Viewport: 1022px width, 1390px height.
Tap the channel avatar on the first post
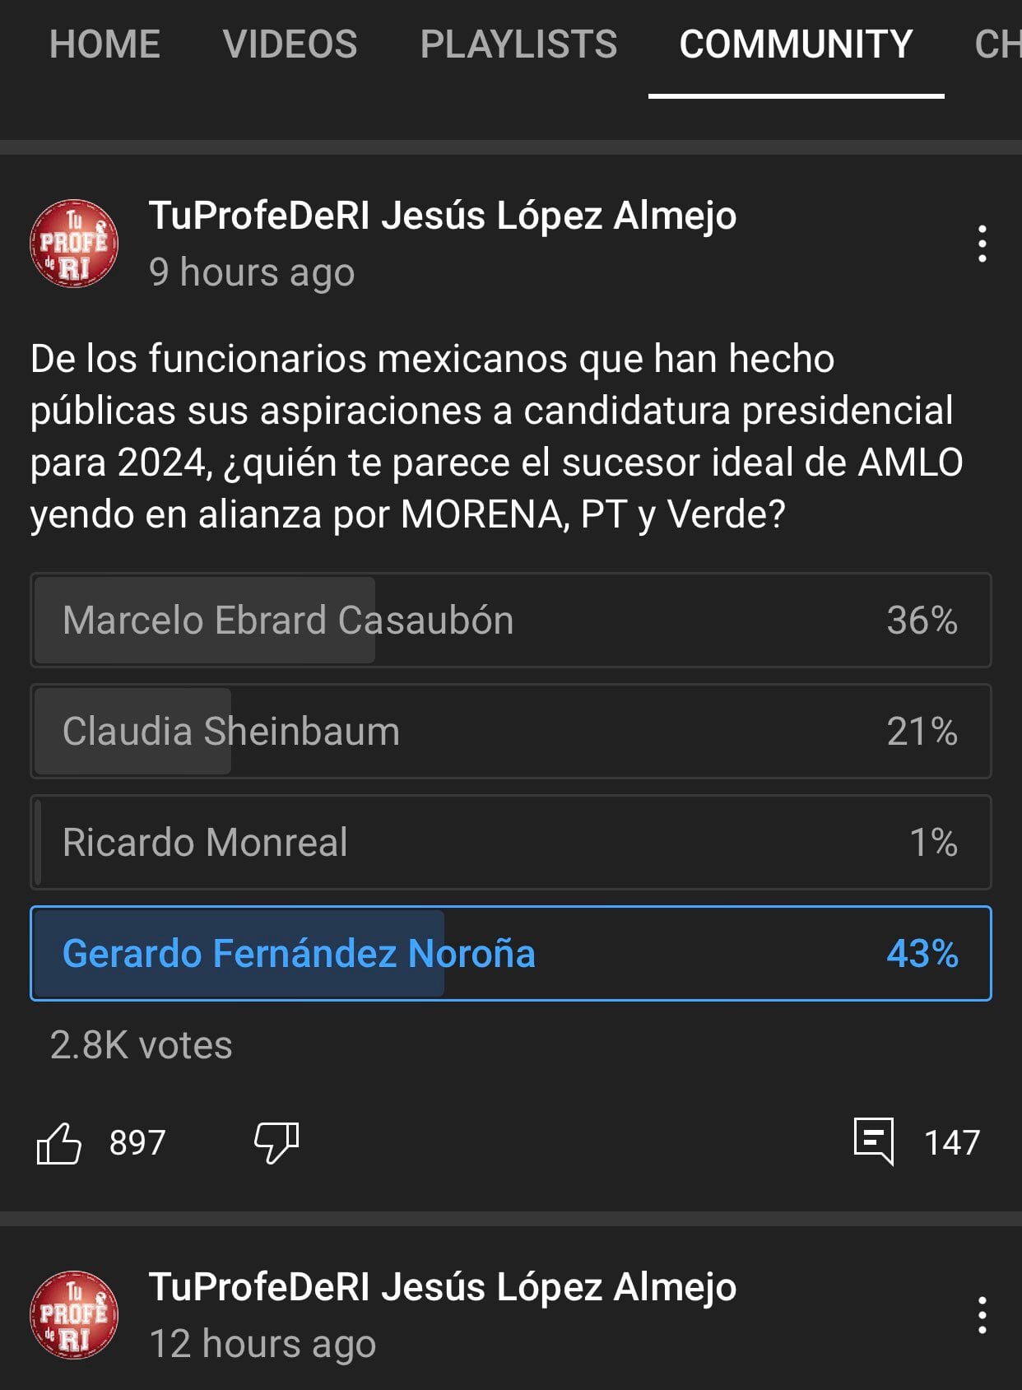[x=74, y=244]
